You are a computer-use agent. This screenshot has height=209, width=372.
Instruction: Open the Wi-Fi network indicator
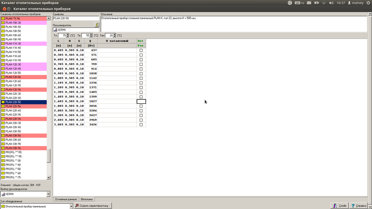tap(324, 3)
